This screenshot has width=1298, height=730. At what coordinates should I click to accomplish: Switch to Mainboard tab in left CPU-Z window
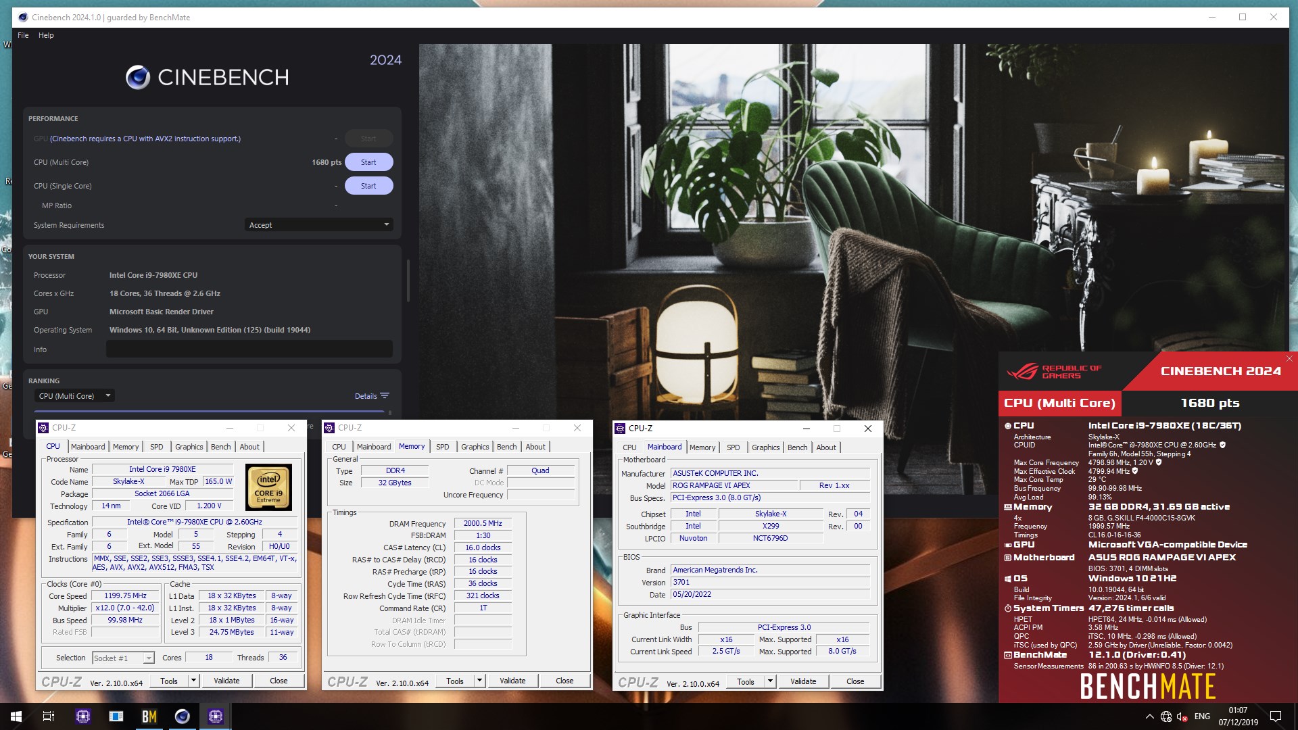88,447
